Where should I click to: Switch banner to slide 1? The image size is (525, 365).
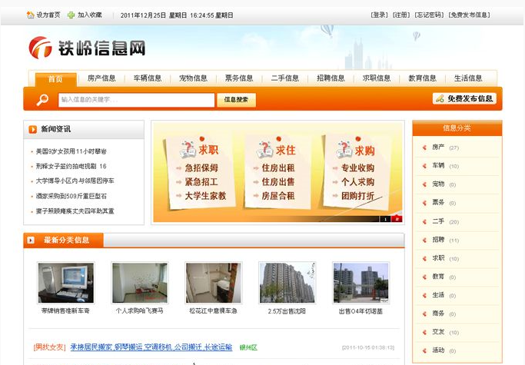[x=385, y=219]
